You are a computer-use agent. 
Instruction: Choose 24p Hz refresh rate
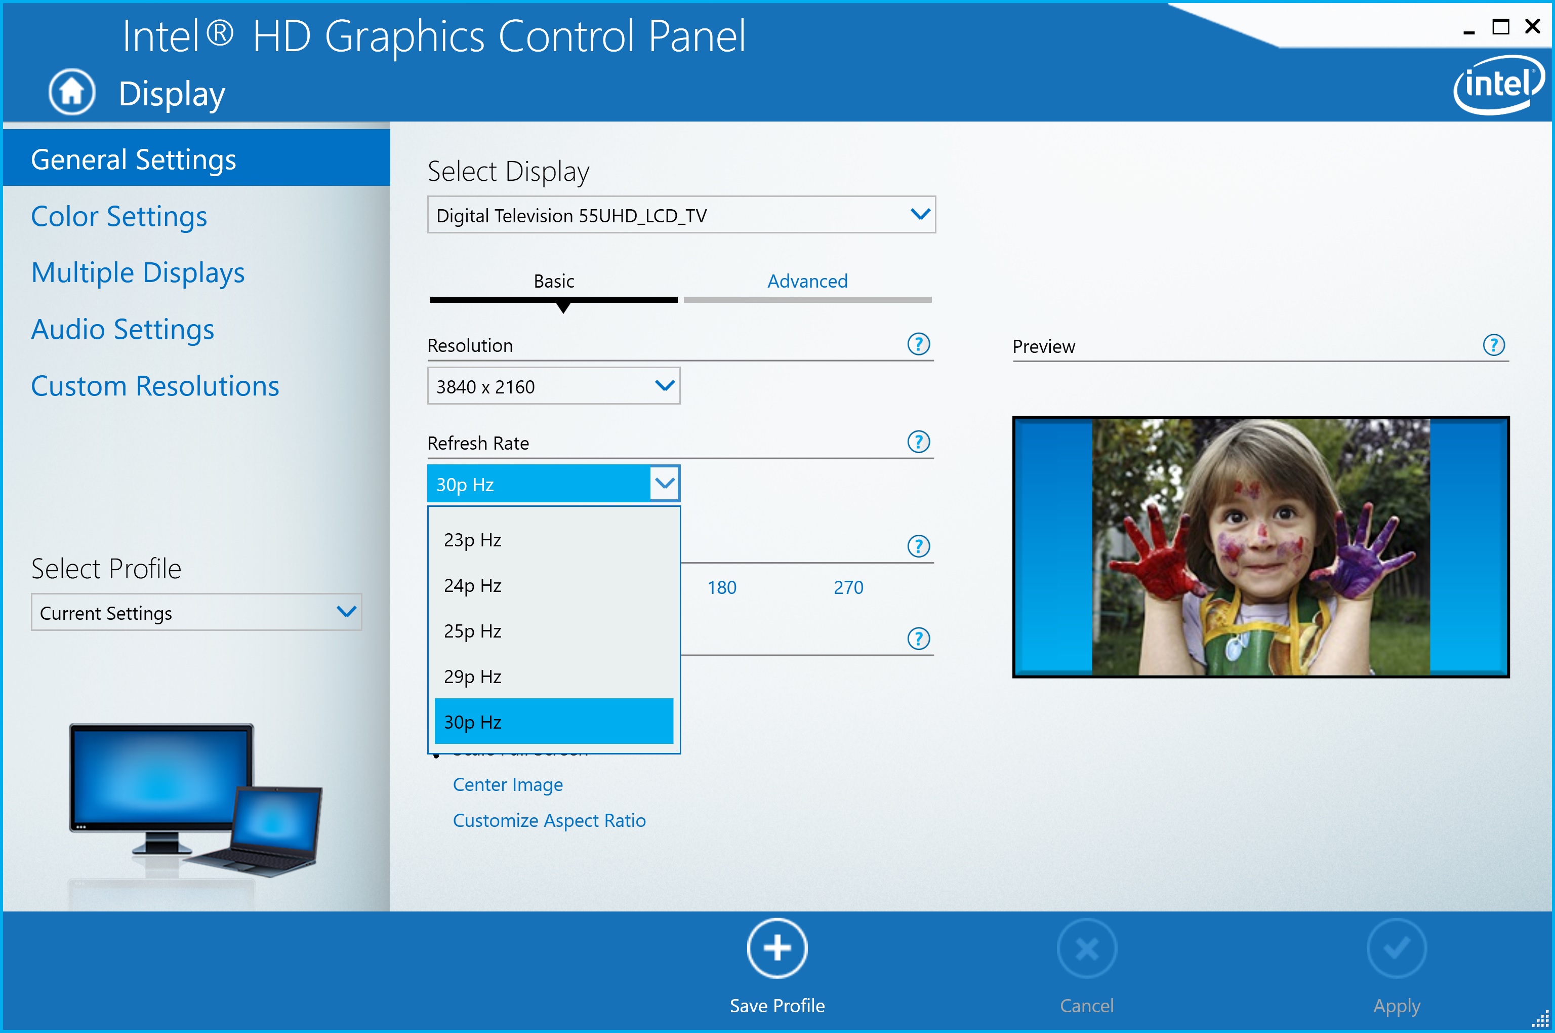tap(553, 585)
